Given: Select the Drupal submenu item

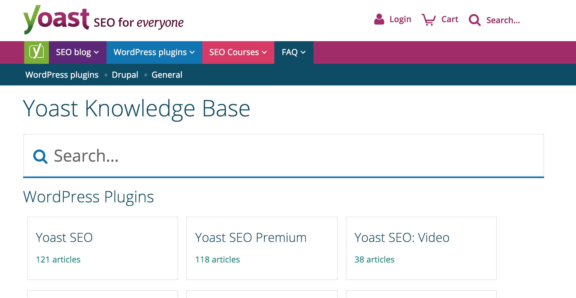Looking at the screenshot, I should [x=125, y=75].
